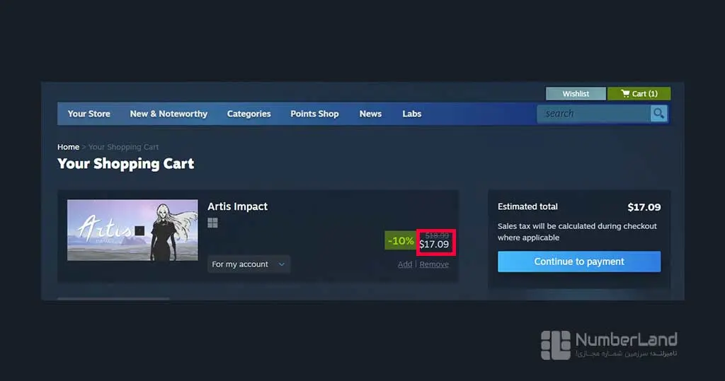The width and height of the screenshot is (725, 381).
Task: Open New & Noteworthy menu
Action: point(169,114)
